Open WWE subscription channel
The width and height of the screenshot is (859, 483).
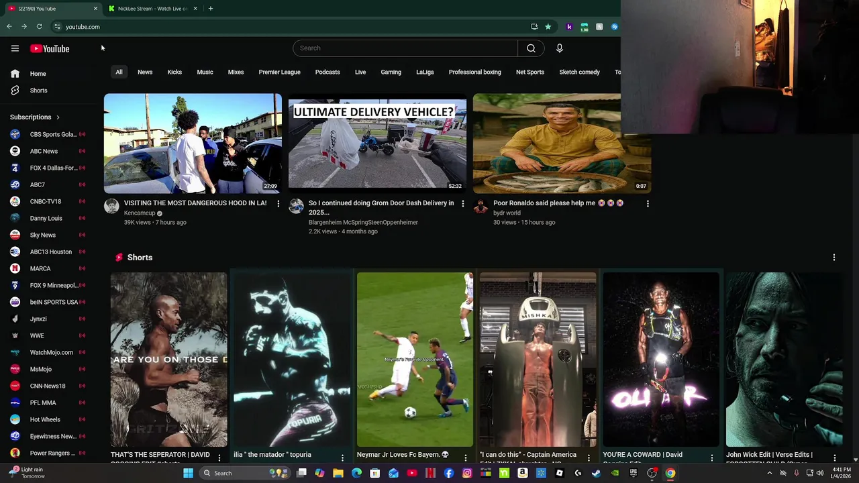click(x=47, y=335)
